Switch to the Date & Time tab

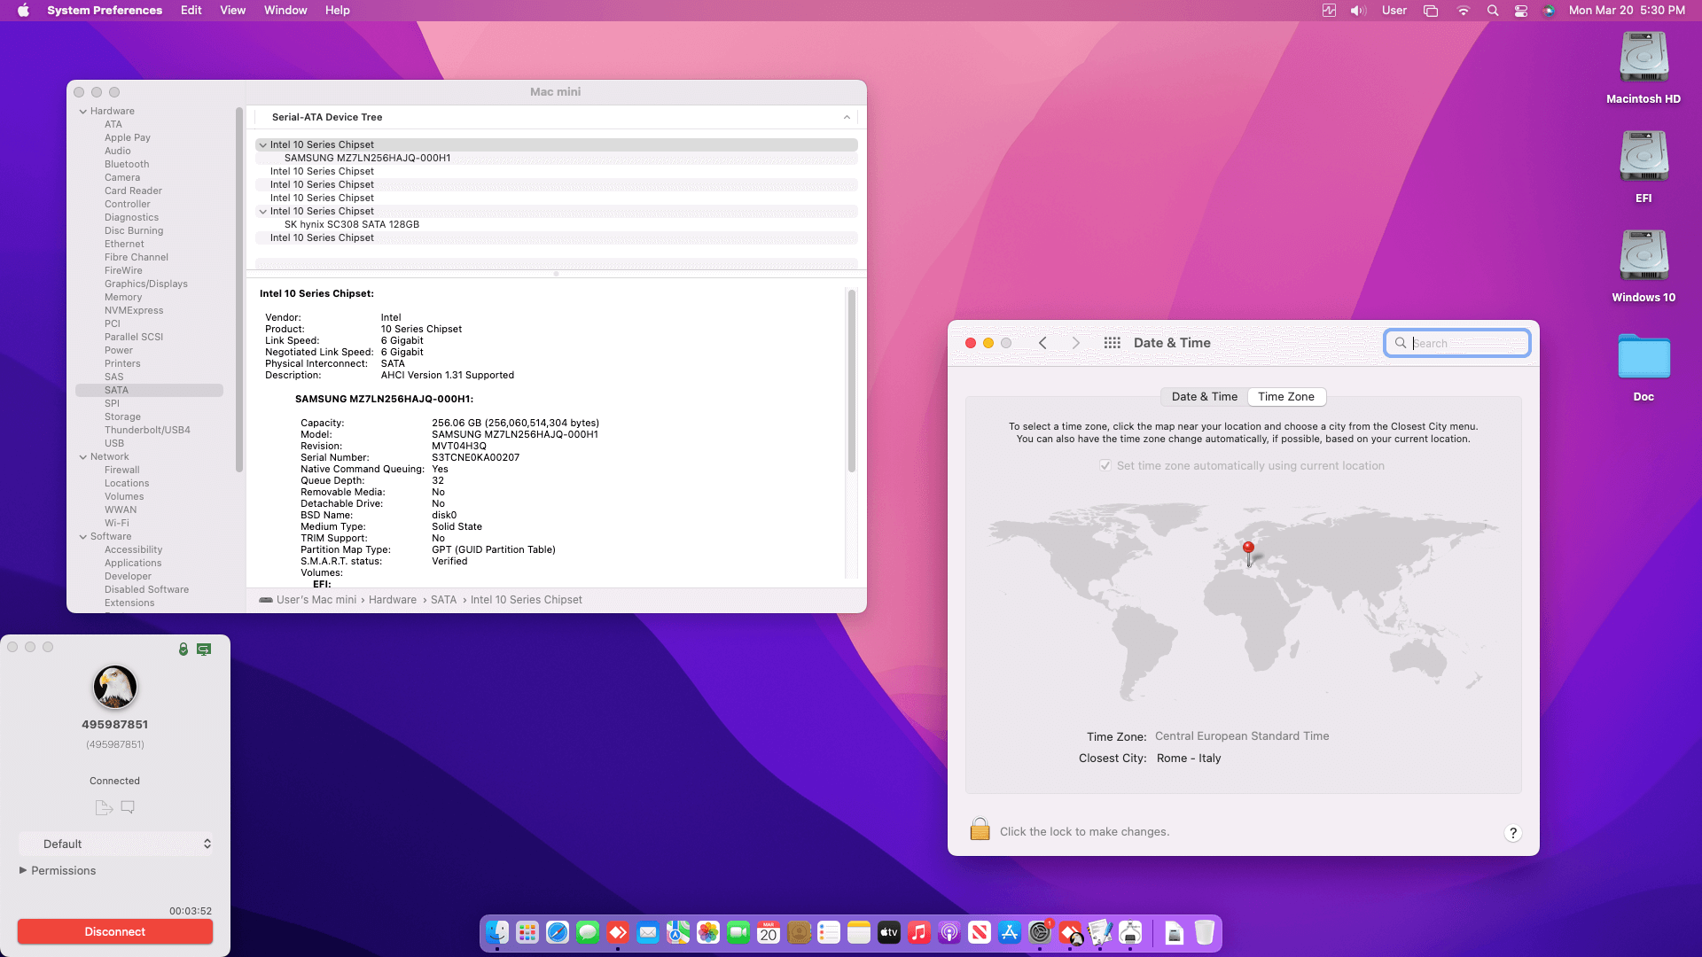(x=1204, y=396)
